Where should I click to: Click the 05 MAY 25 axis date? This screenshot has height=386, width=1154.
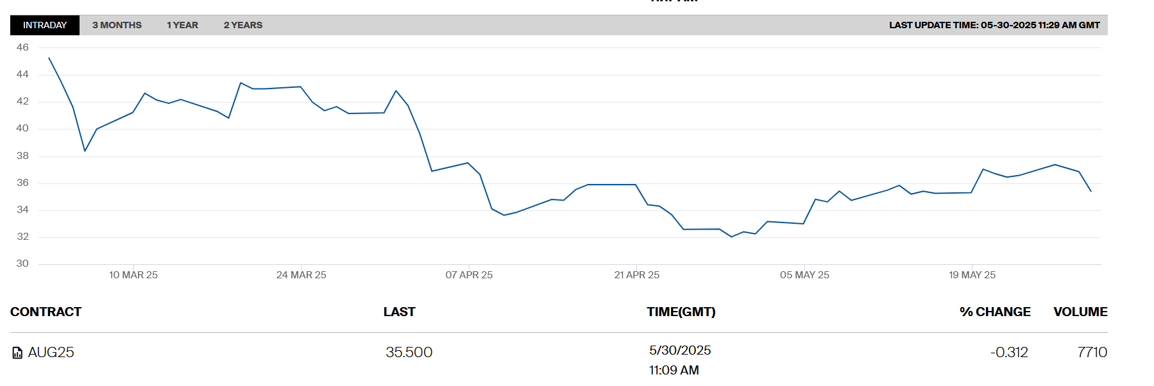click(804, 274)
